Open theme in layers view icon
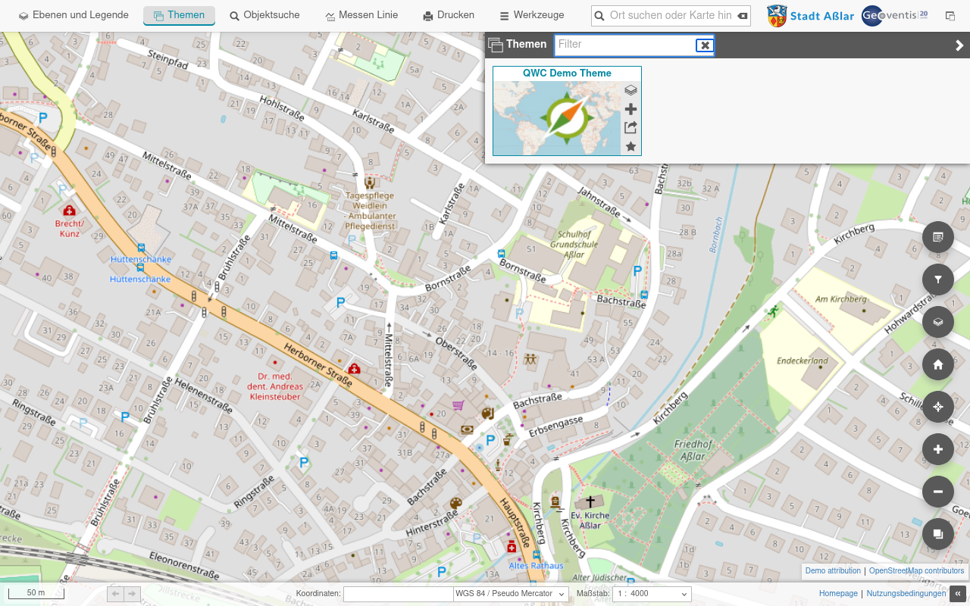The image size is (970, 606). pos(630,90)
